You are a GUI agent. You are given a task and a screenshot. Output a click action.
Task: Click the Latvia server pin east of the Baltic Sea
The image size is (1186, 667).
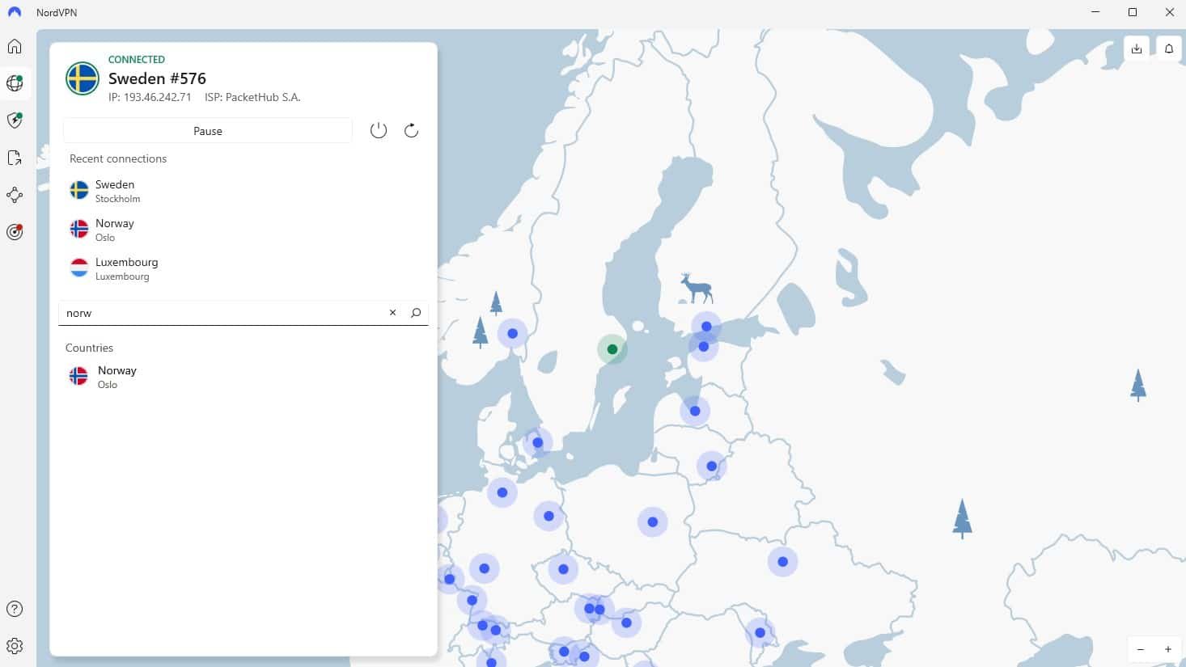coord(695,411)
